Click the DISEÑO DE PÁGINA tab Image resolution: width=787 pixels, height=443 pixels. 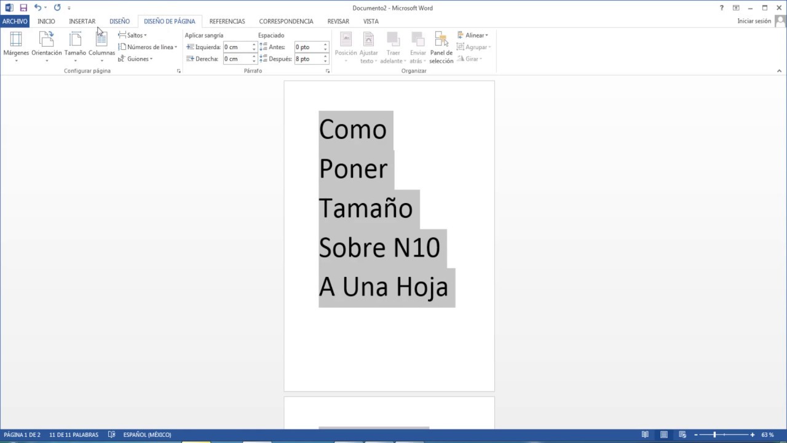coord(170,21)
